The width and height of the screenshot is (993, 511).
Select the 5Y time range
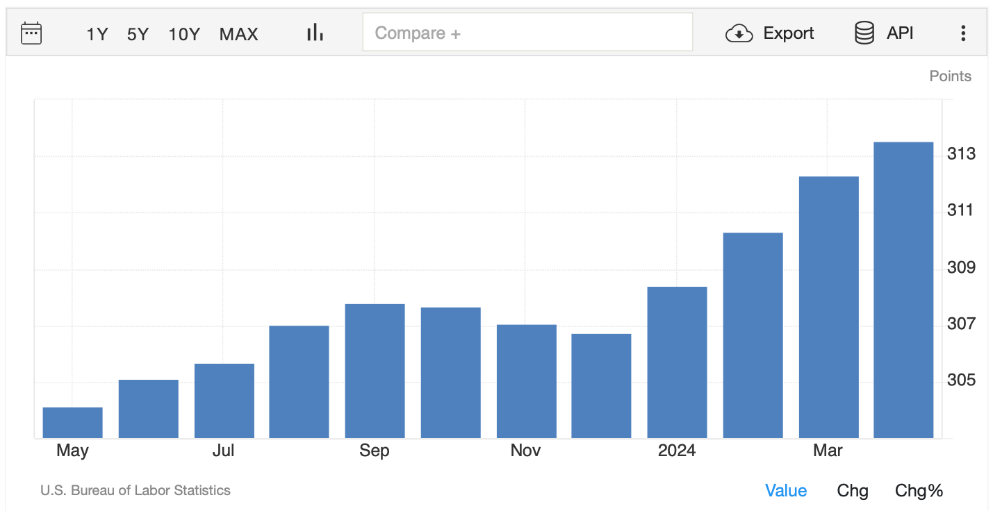pyautogui.click(x=138, y=34)
